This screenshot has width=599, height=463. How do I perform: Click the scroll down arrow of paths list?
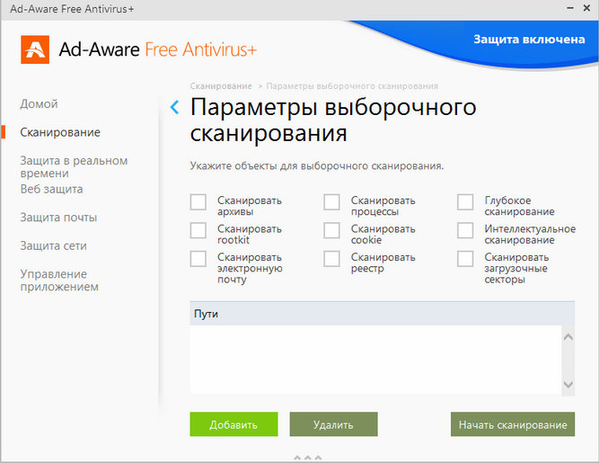568,384
